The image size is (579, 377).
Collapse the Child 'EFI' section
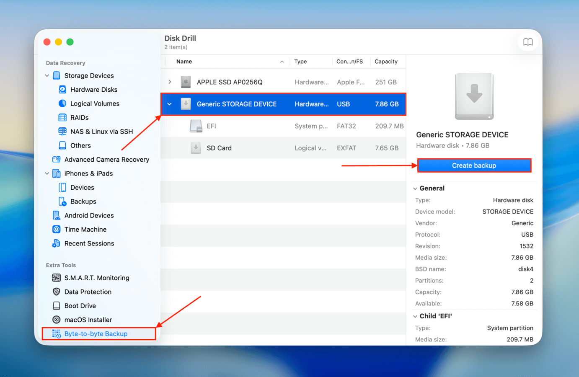(415, 316)
